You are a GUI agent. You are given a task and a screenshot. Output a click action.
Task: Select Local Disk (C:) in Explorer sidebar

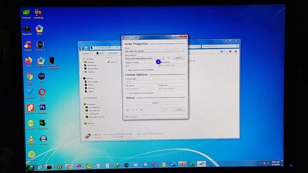coord(93,108)
